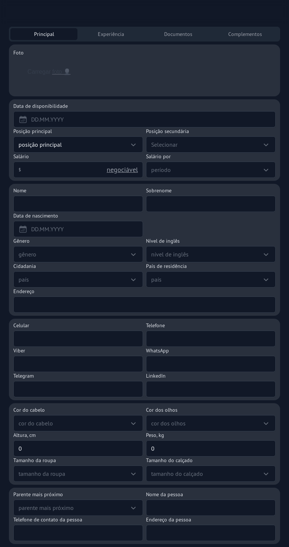The width and height of the screenshot is (289, 547).
Task: Expand the Cidadania country dropdown
Action: click(x=78, y=279)
